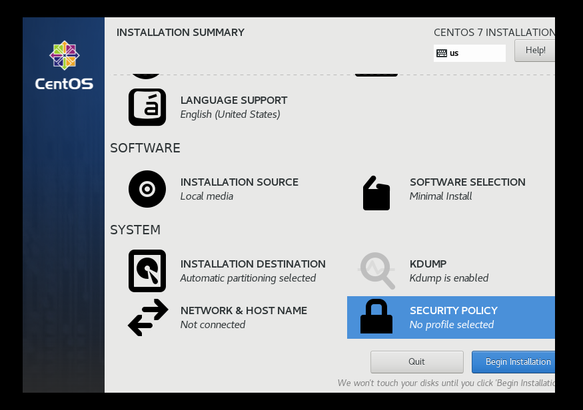This screenshot has height=410, width=583.
Task: Click the Security Policy padlock icon
Action: (x=376, y=316)
